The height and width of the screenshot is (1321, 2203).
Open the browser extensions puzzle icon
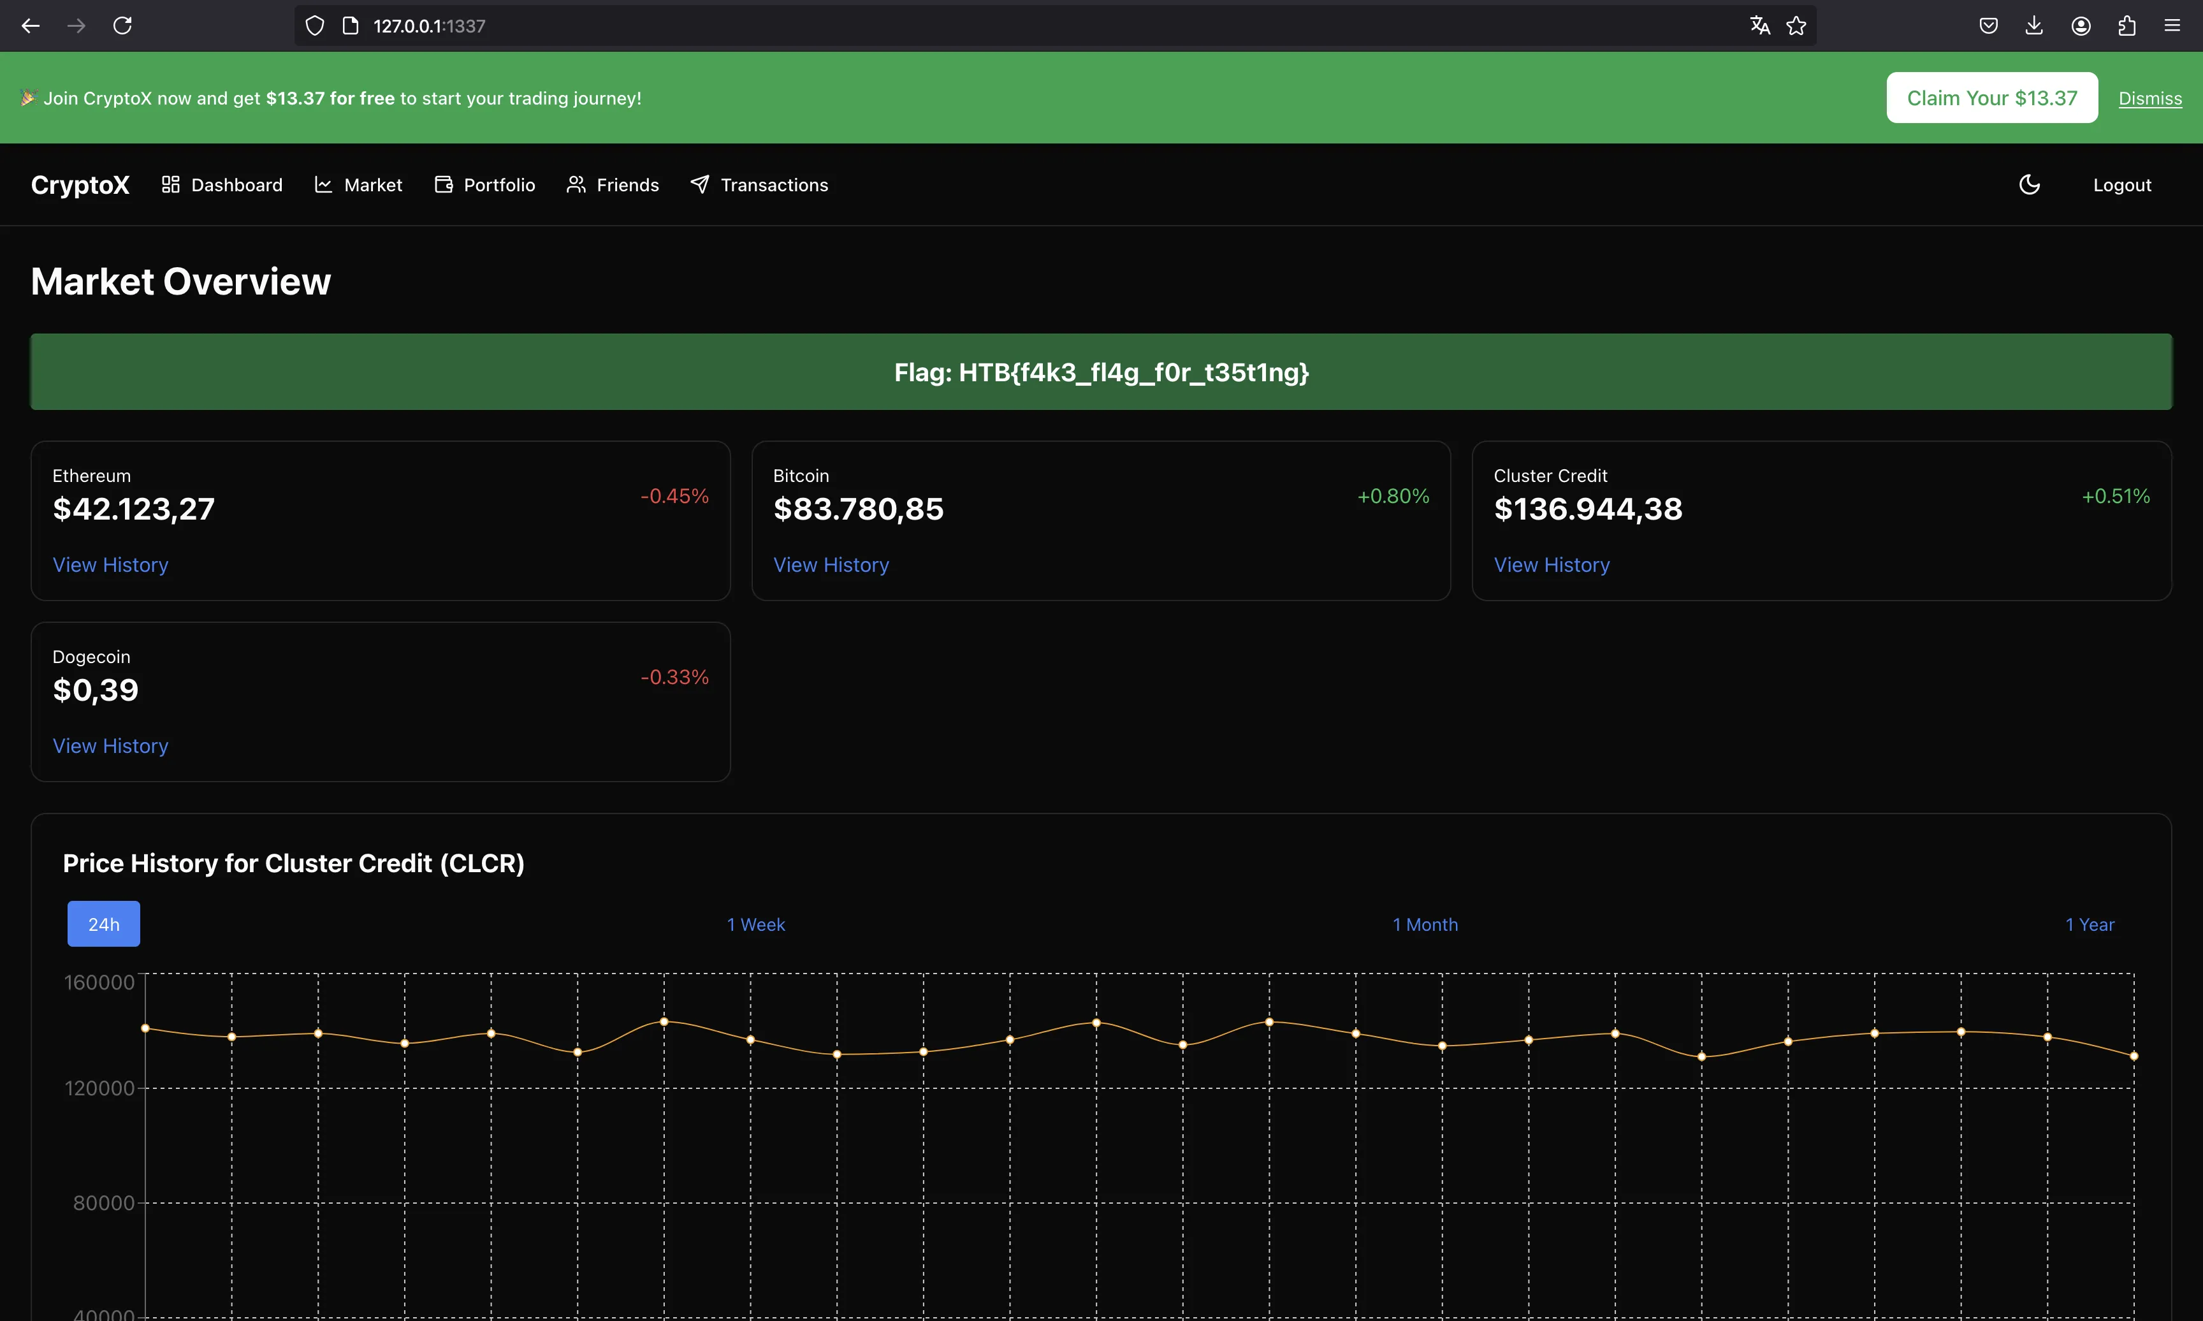(2127, 26)
